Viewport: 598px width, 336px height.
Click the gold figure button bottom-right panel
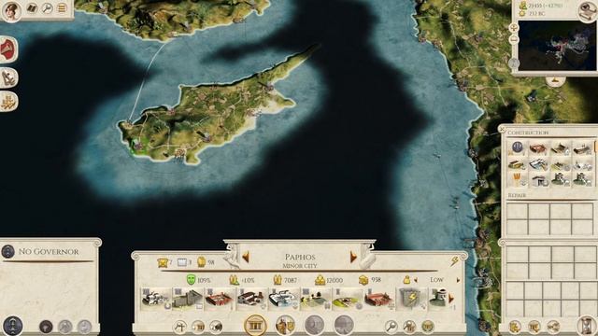[x=515, y=327]
